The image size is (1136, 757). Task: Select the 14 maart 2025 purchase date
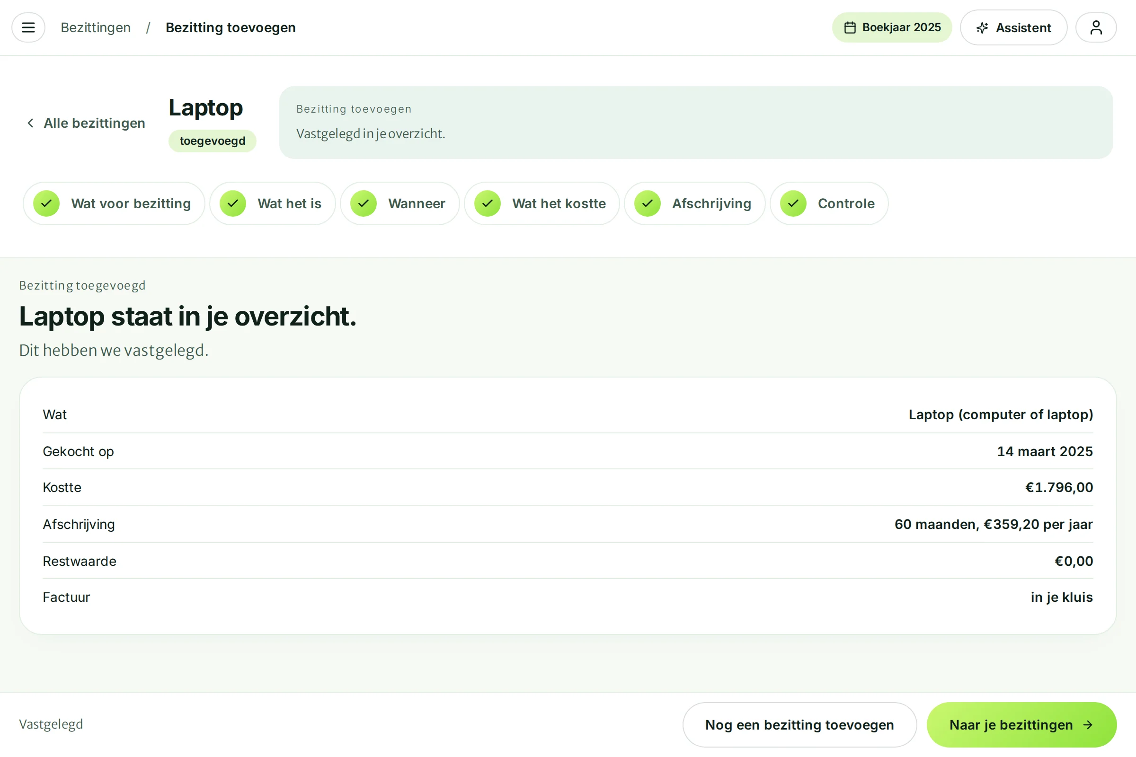click(x=1045, y=451)
